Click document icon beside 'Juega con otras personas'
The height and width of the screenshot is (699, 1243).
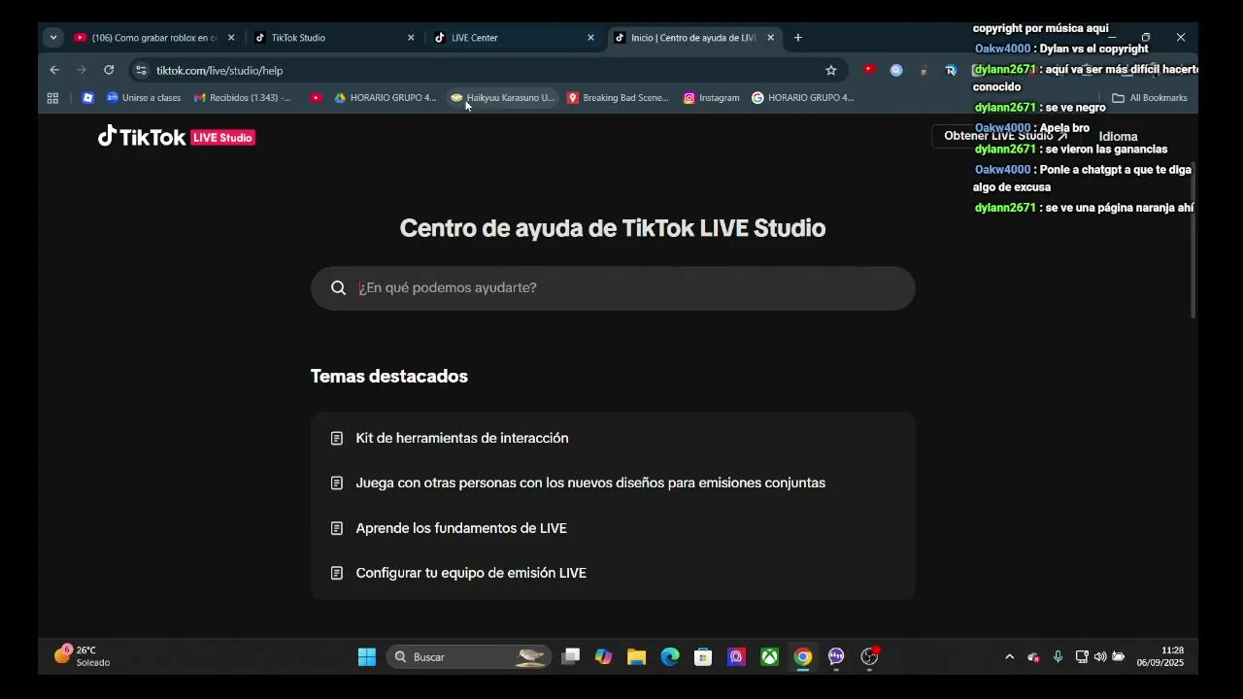point(337,483)
